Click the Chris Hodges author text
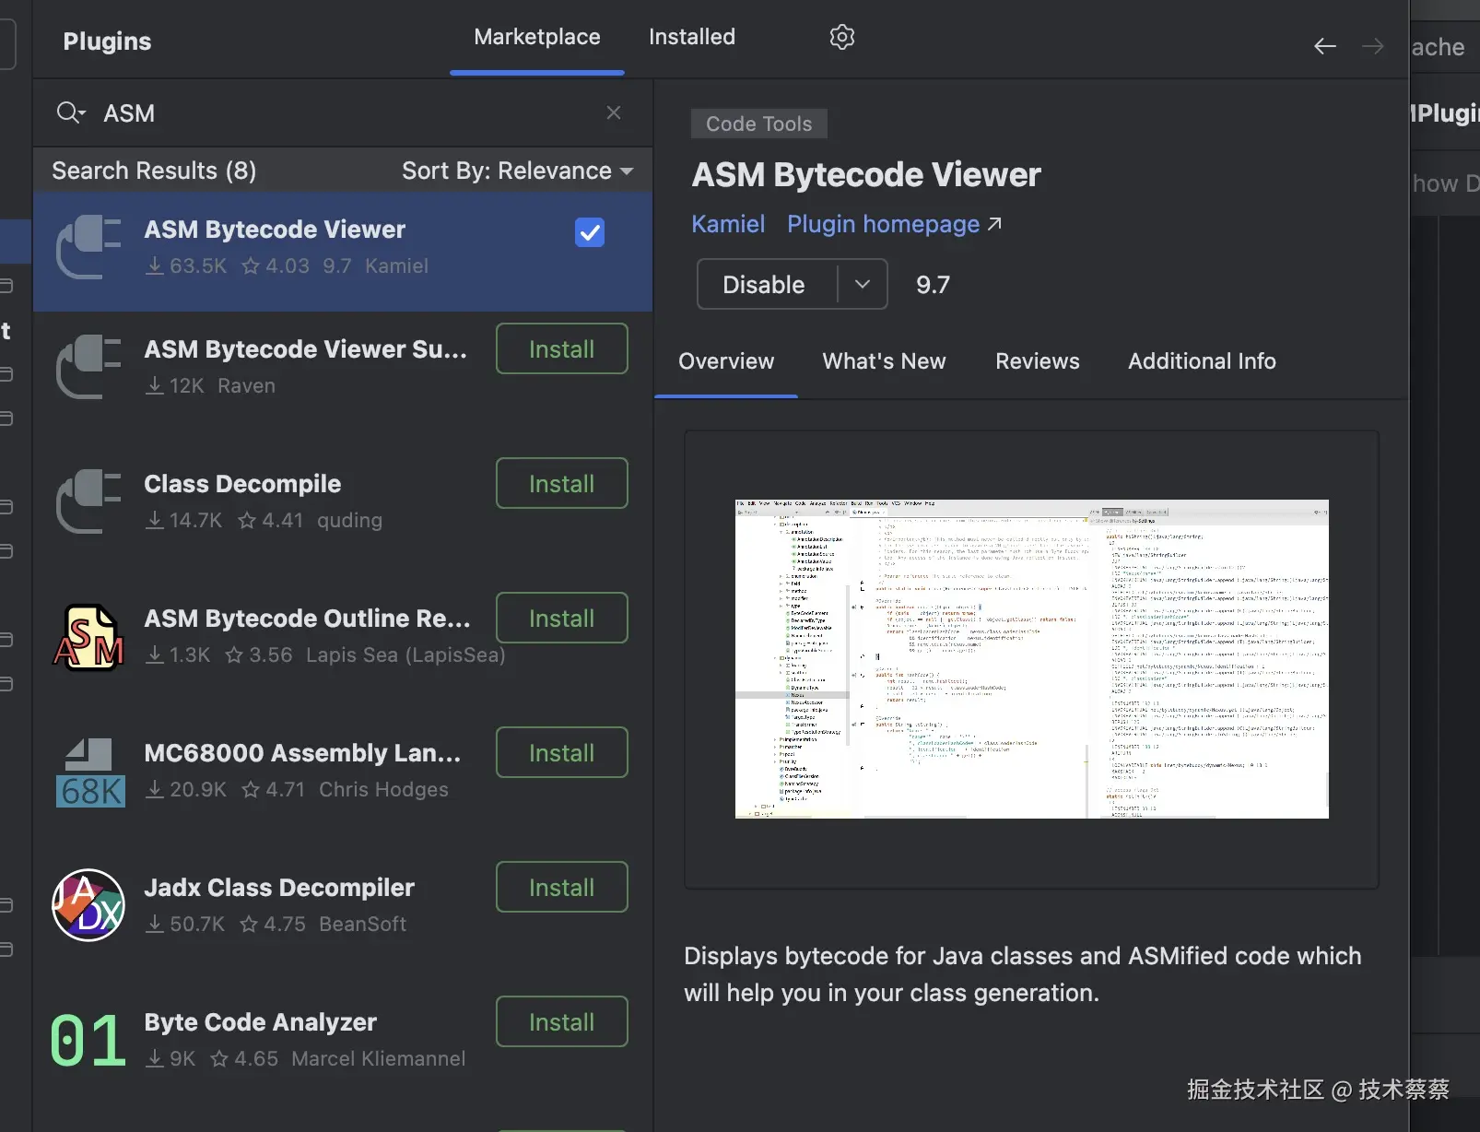 [x=383, y=789]
